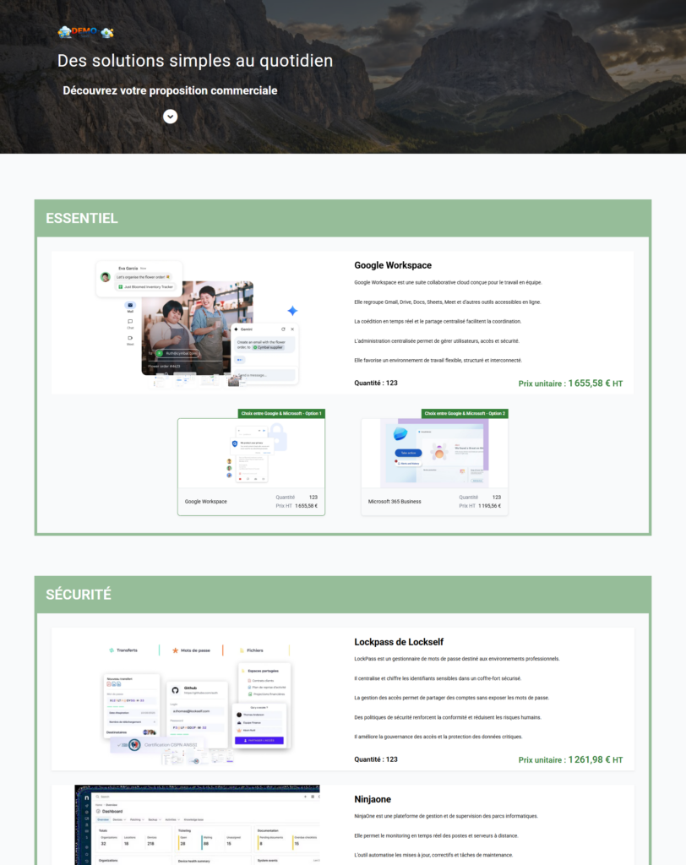Click the 'Option 1' green choice badge
Image resolution: width=686 pixels, height=865 pixels.
(282, 414)
